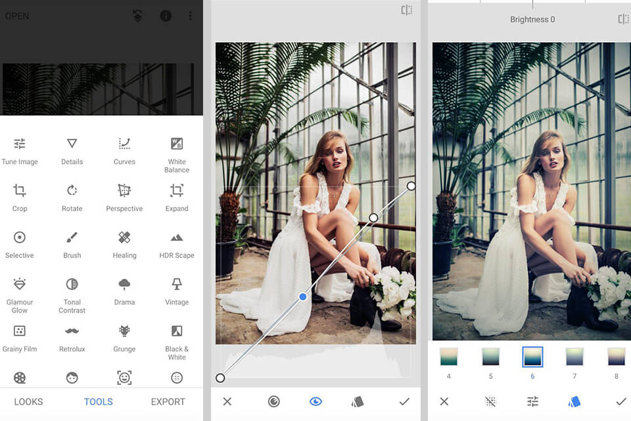Open the curves channel selector
631x421 pixels.
[x=273, y=401]
